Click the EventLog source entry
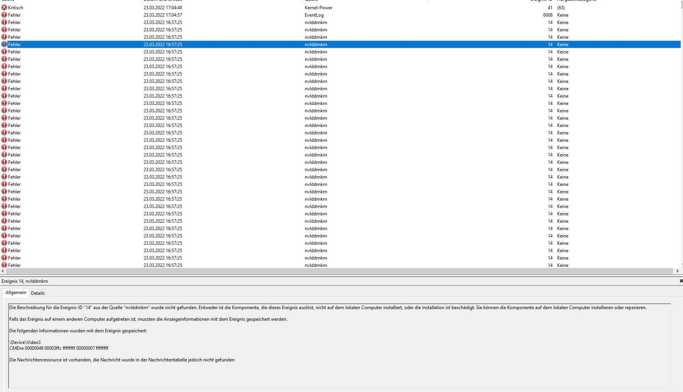683x392 pixels. tap(314, 15)
